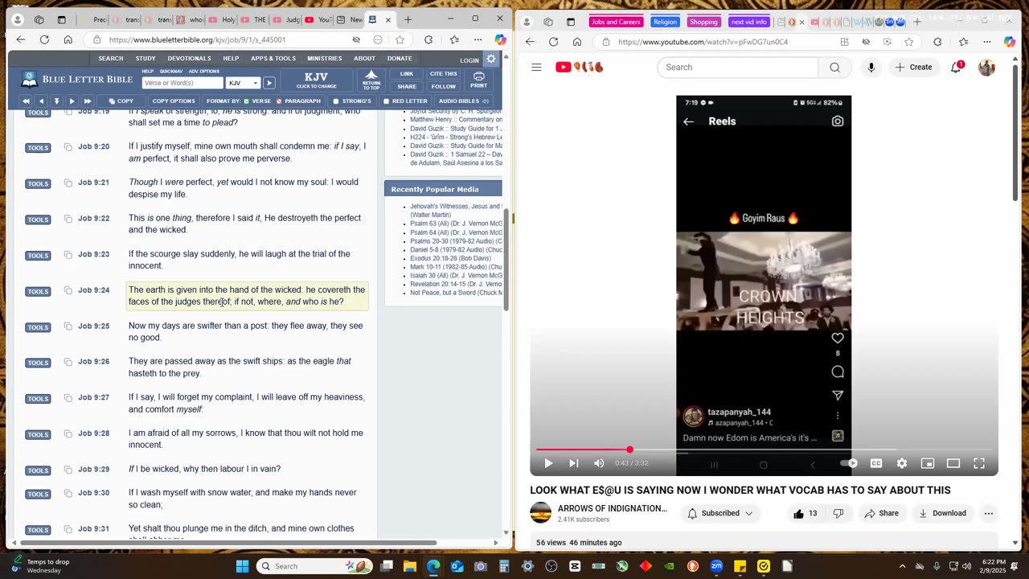Enable STRONG'S checkbox
The width and height of the screenshot is (1029, 579).
point(335,101)
